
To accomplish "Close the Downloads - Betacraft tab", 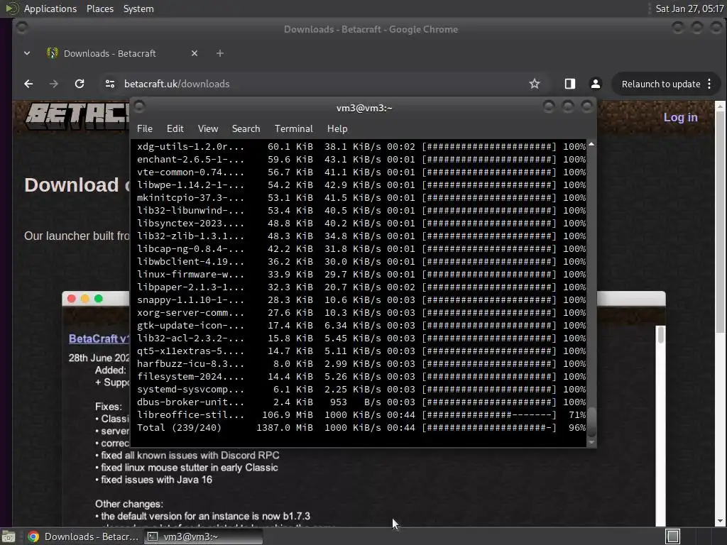I will 195,53.
